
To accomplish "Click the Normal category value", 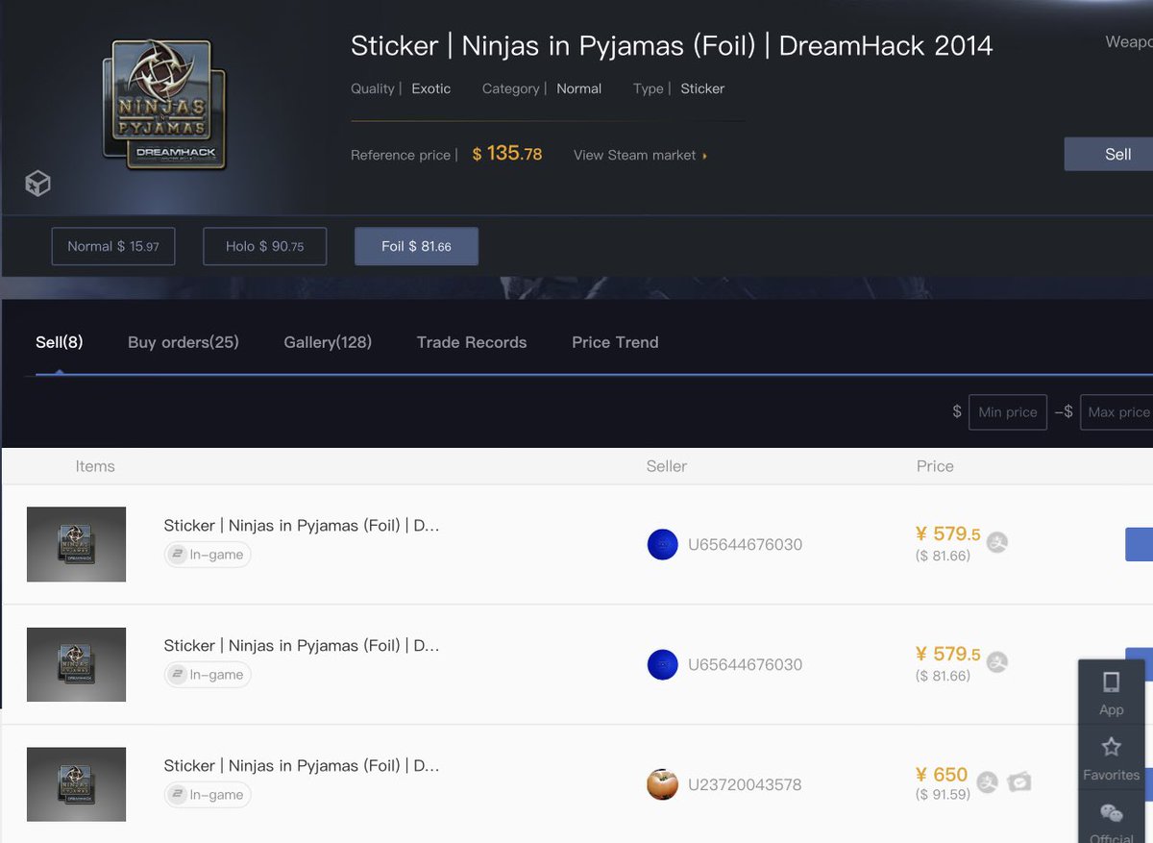I will [579, 88].
